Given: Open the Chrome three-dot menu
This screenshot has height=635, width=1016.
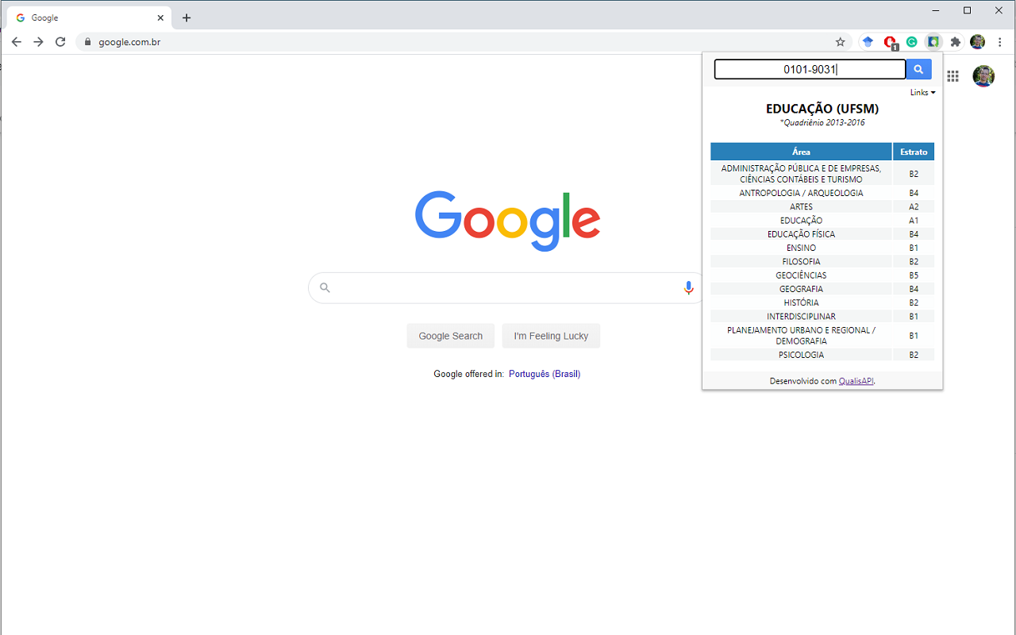Looking at the screenshot, I should point(999,41).
